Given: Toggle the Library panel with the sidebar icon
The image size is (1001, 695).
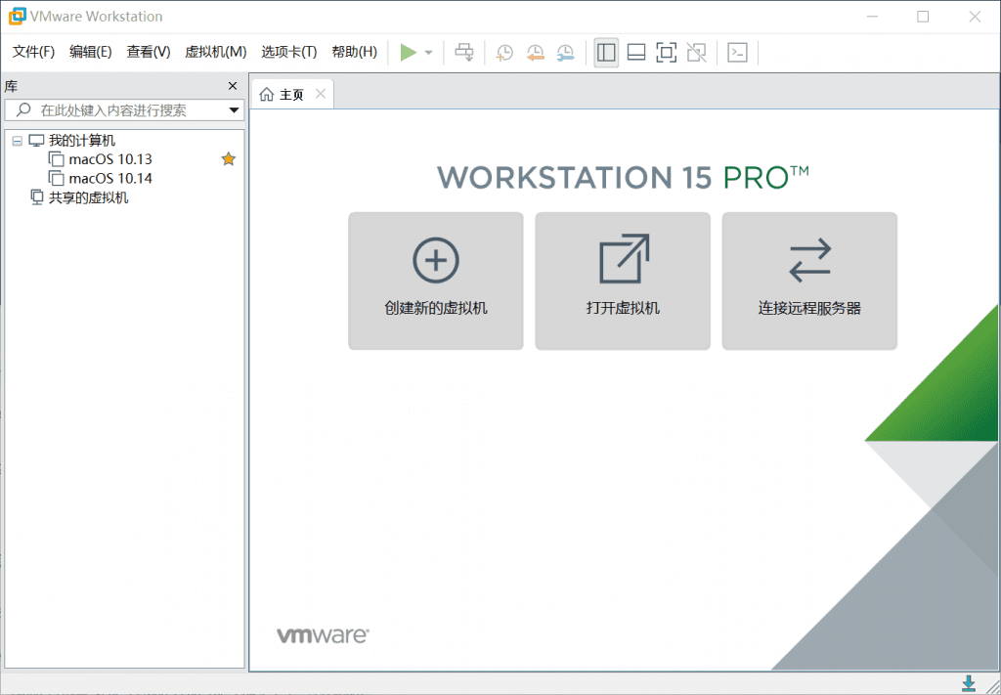Looking at the screenshot, I should coord(605,52).
